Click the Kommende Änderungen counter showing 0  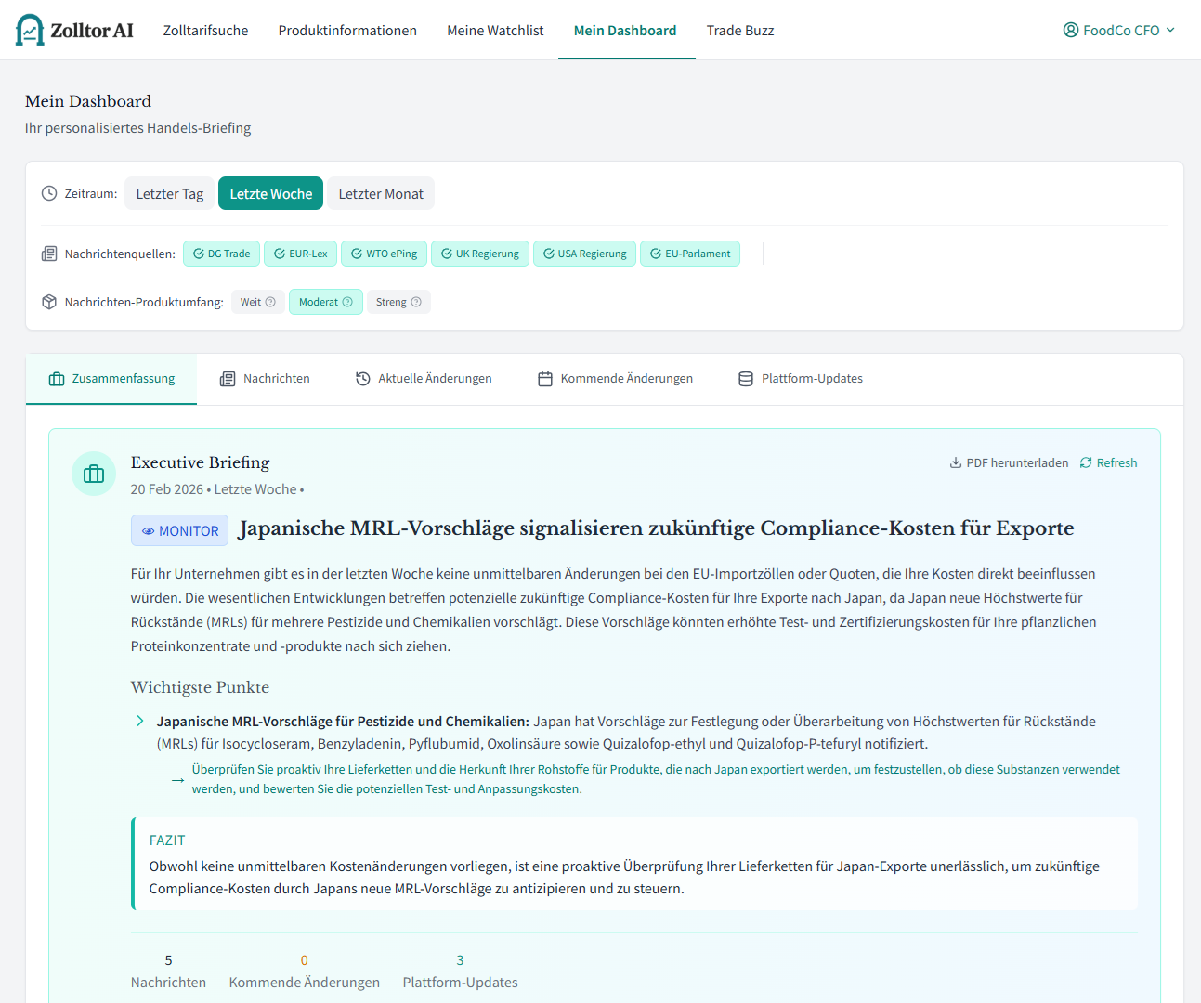coord(305,970)
